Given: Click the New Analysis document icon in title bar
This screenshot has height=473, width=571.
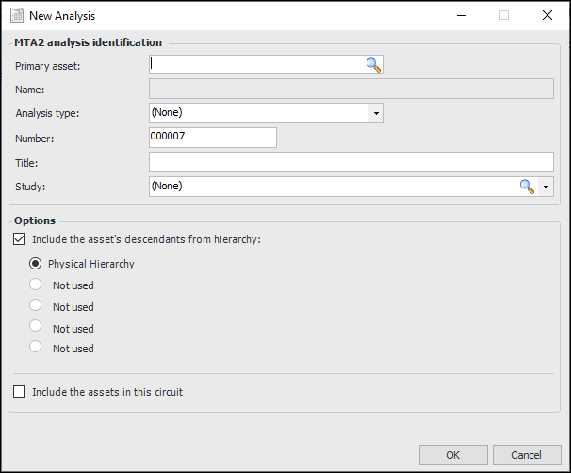Looking at the screenshot, I should tap(16, 16).
